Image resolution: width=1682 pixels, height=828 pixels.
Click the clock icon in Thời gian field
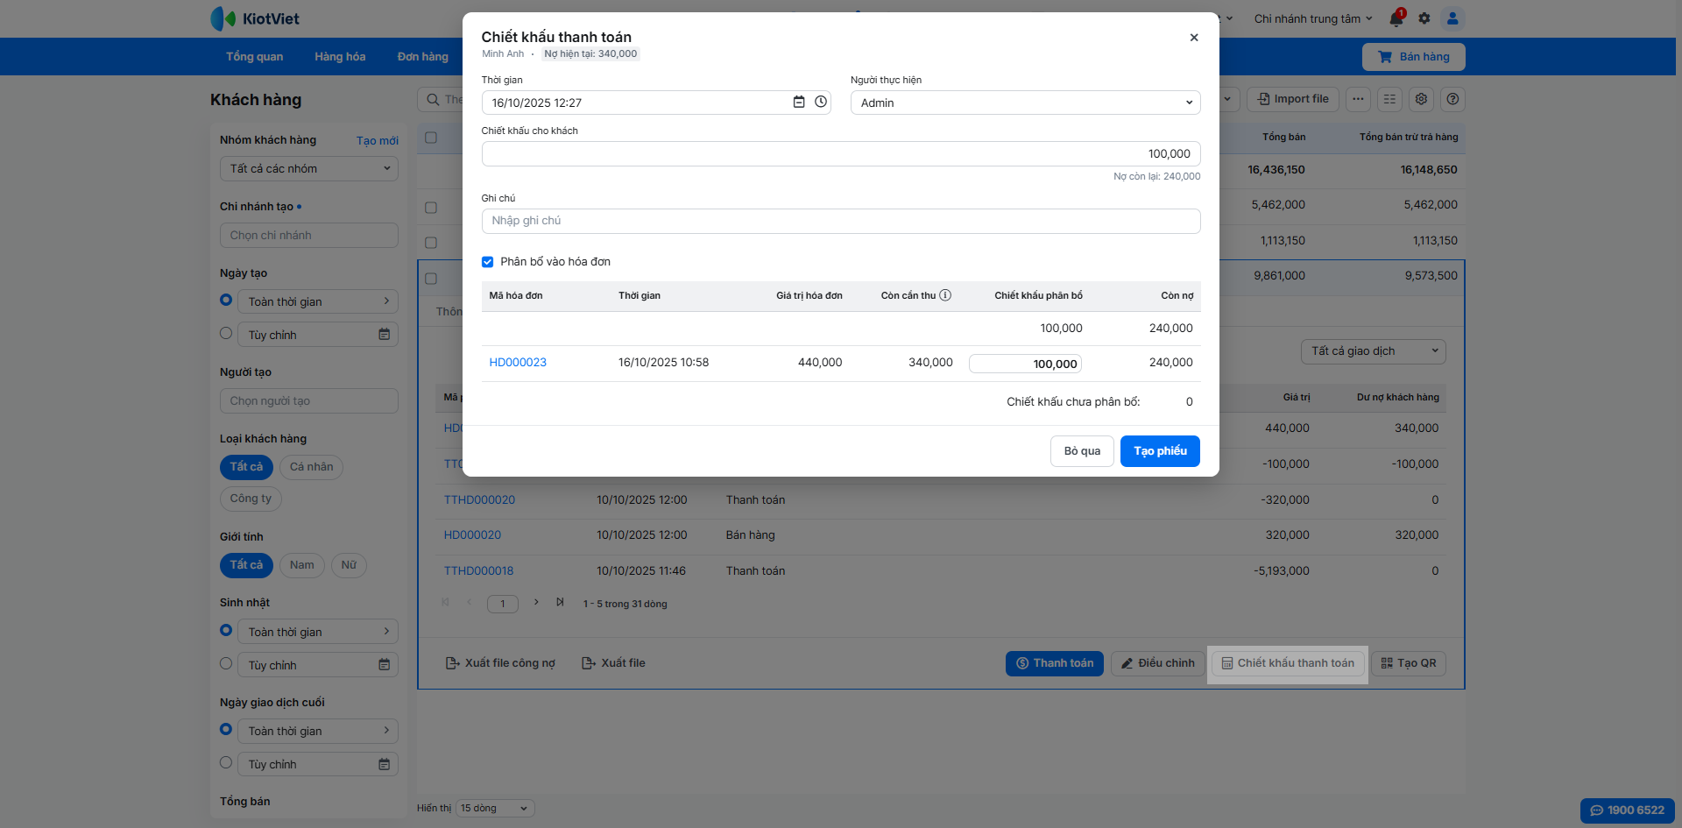click(x=821, y=103)
